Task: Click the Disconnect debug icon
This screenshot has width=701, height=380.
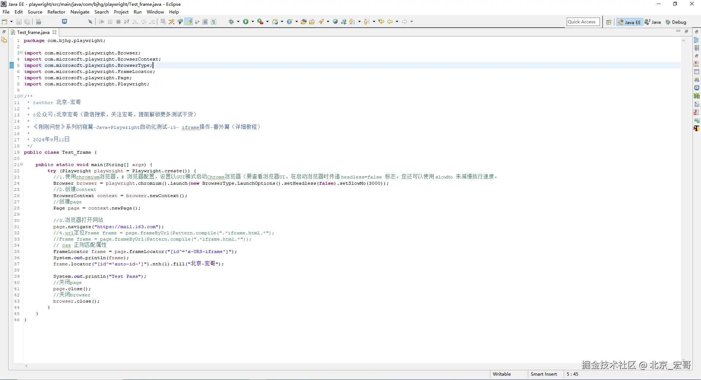Action: 127,22
